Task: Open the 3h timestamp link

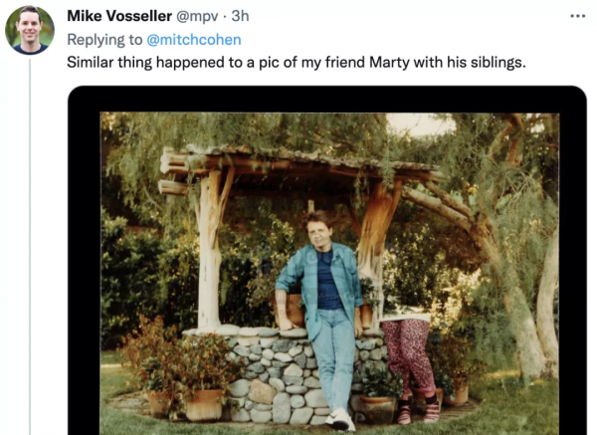Action: (242, 17)
